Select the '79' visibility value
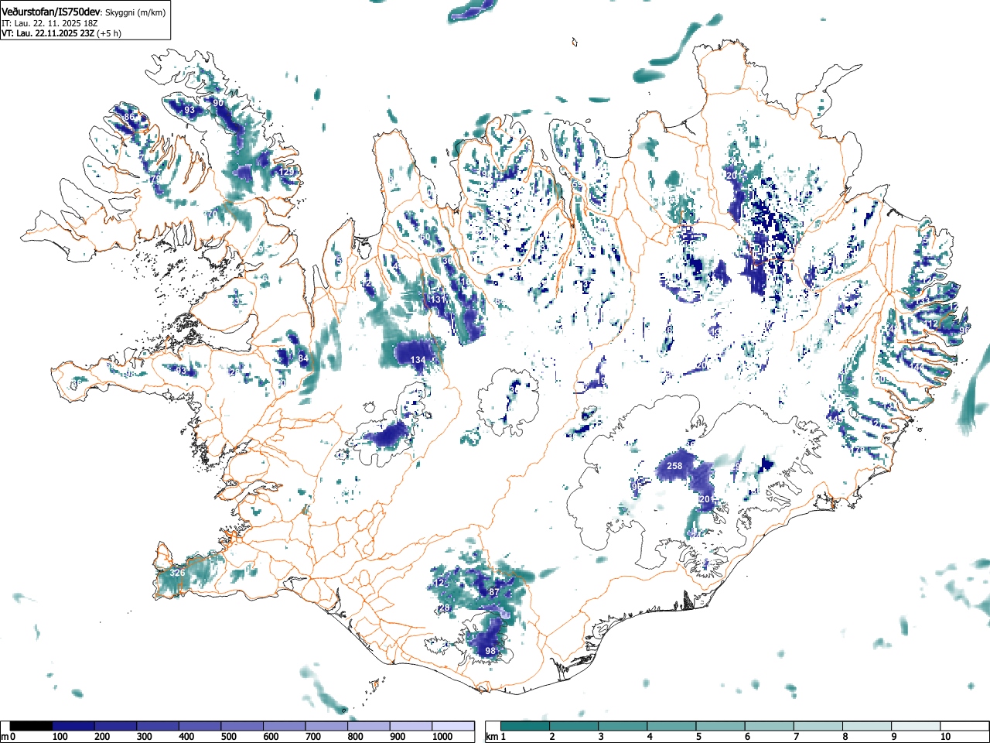 point(155,180)
